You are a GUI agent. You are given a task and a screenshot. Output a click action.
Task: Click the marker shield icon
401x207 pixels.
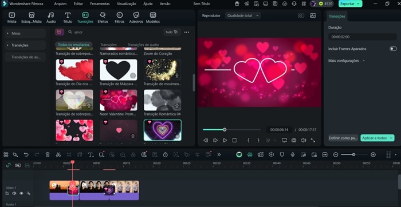pyautogui.click(x=282, y=154)
